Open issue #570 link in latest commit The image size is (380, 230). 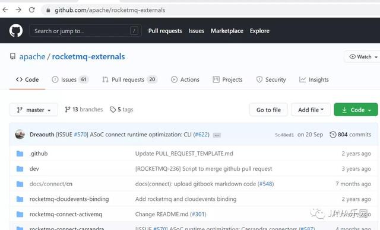81,135
